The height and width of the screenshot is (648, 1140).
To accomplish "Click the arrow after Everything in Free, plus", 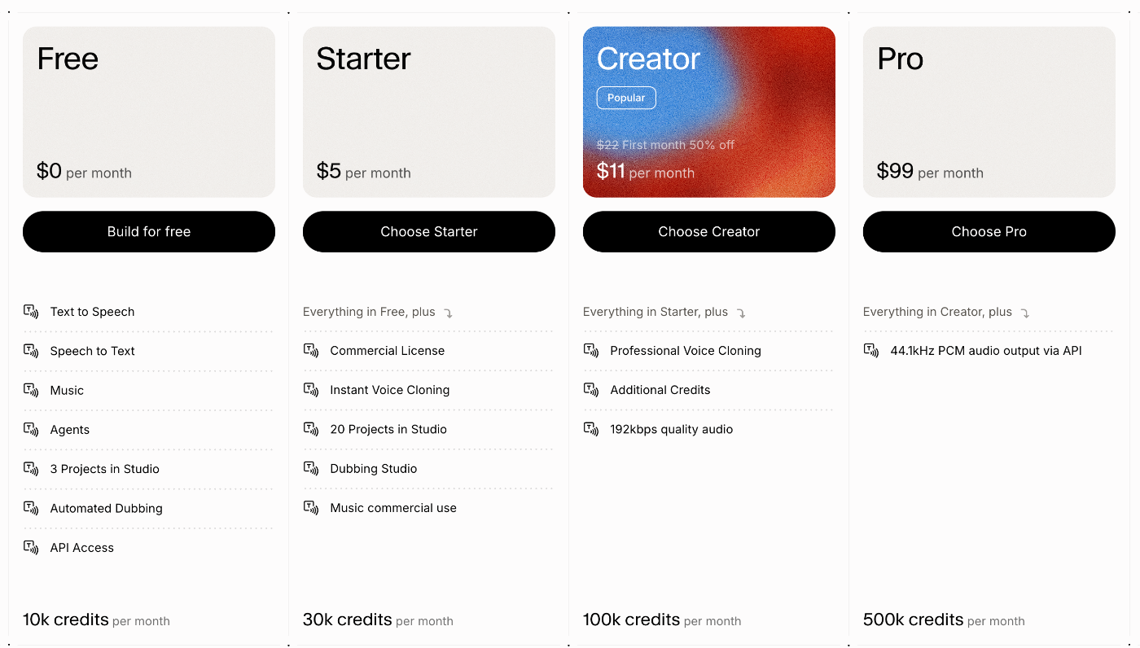I will [x=448, y=313].
